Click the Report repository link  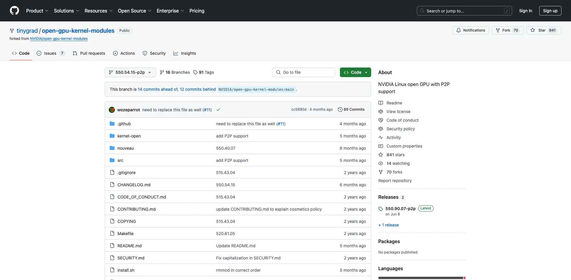point(395,181)
